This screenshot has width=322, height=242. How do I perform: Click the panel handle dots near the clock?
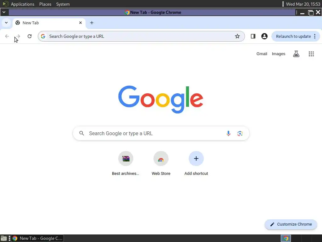pyautogui.click(x=283, y=4)
